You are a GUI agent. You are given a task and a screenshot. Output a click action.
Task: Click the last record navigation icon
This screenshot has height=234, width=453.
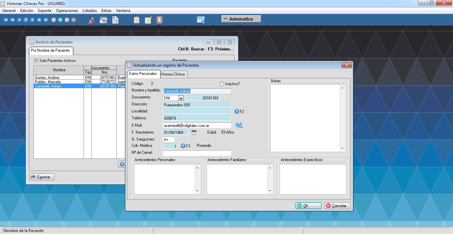pyautogui.click(x=46, y=20)
